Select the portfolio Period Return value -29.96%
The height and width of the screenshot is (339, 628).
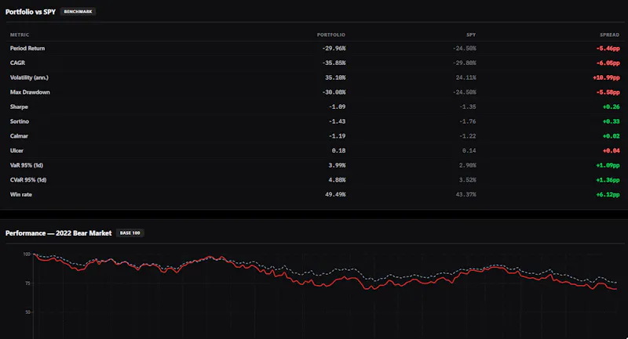[x=334, y=49]
